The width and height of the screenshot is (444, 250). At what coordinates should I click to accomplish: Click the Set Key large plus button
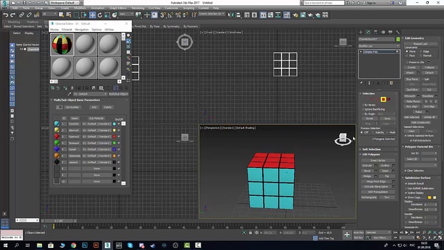pyautogui.click(x=347, y=235)
